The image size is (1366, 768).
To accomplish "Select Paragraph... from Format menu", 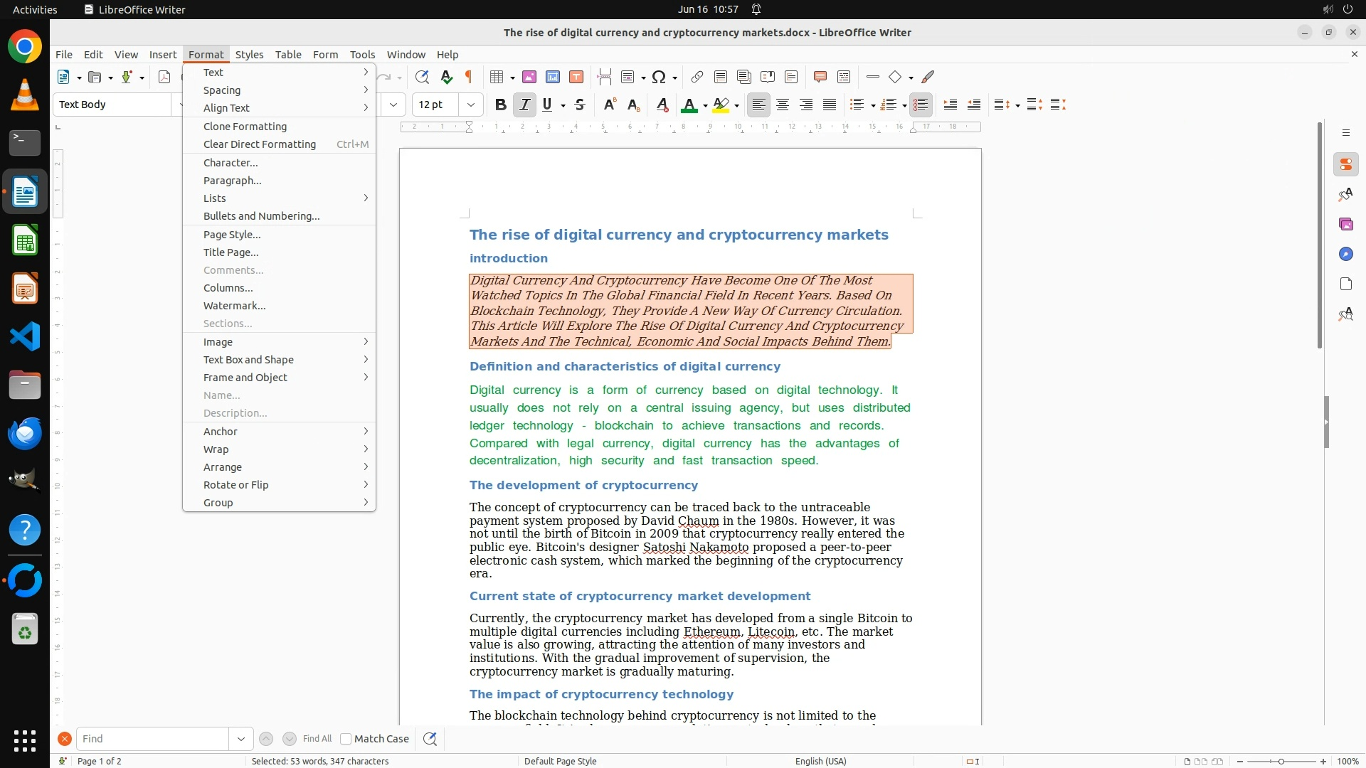I will [233, 181].
